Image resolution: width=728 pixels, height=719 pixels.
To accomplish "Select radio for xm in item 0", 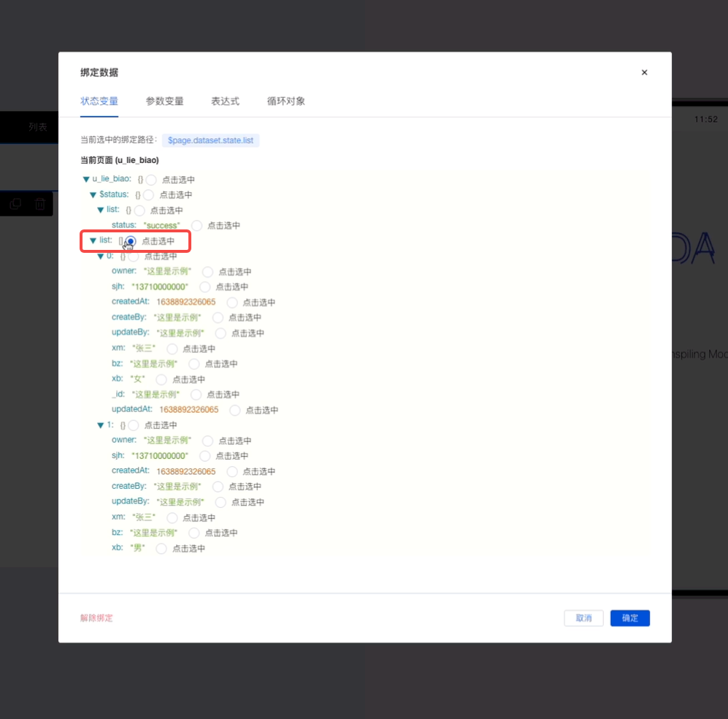I will coord(172,349).
